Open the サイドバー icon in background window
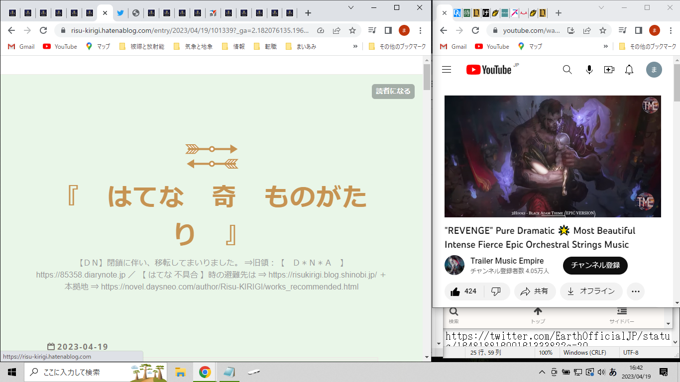680x382 pixels. pos(622,315)
